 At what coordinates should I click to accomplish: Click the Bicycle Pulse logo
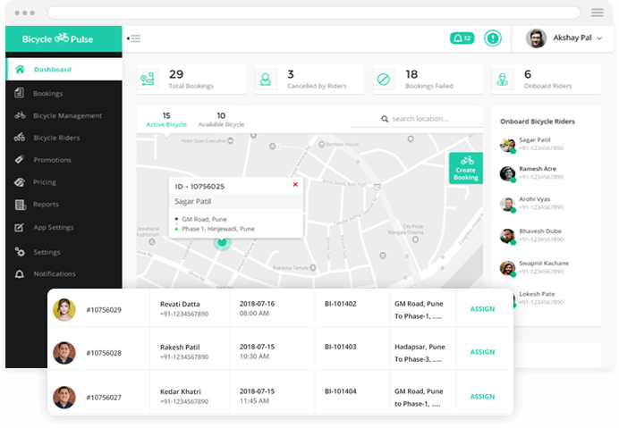tap(57, 38)
